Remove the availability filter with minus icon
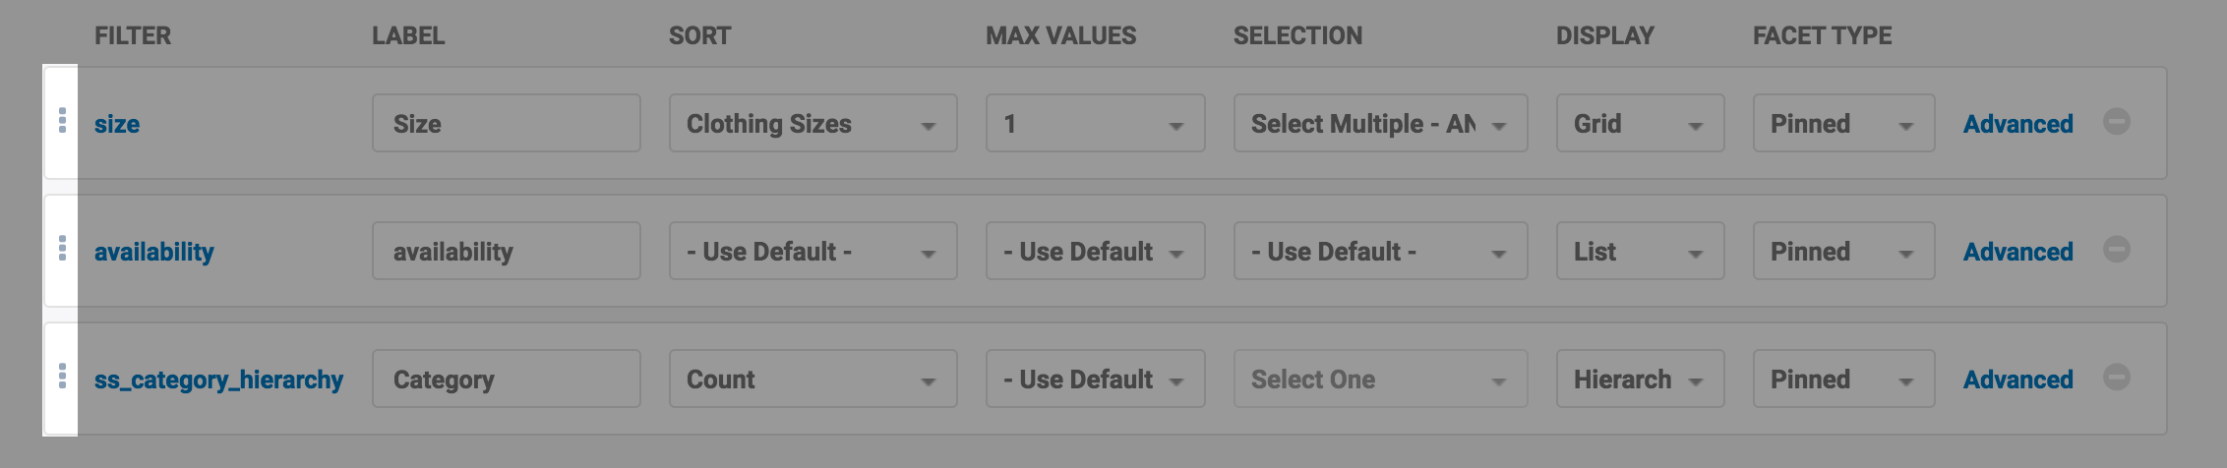This screenshot has height=468, width=2227. (x=2117, y=250)
